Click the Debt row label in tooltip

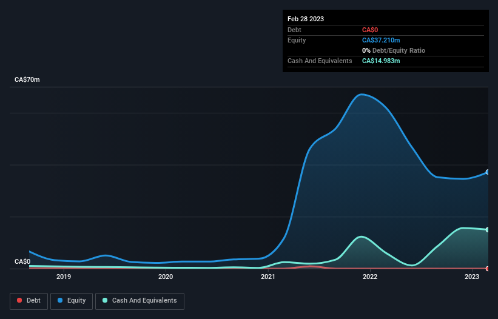click(294, 30)
